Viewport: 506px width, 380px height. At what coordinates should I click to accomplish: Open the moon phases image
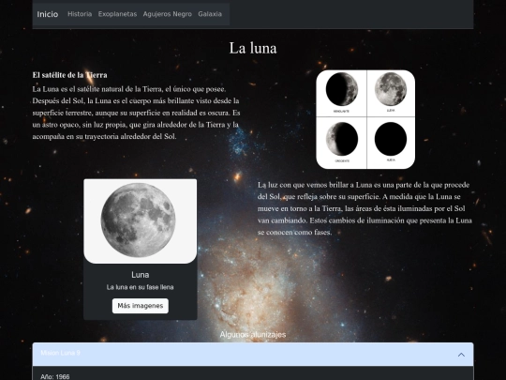(365, 119)
